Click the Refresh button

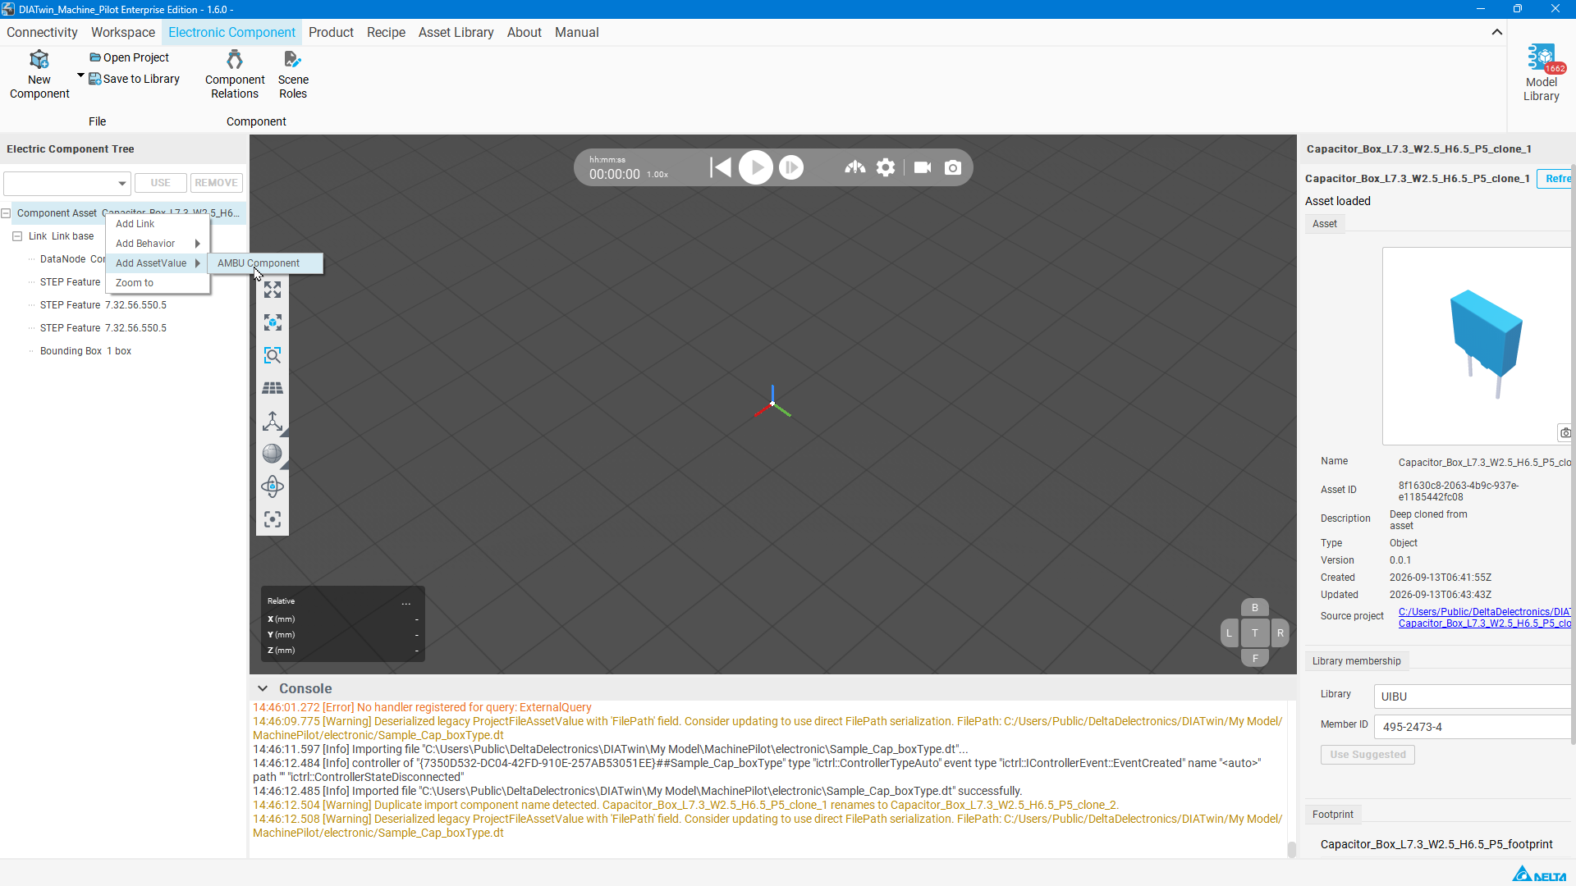[1555, 179]
